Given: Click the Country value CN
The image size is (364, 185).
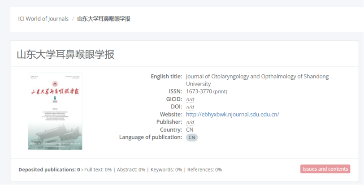Looking at the screenshot, I should 190,130.
